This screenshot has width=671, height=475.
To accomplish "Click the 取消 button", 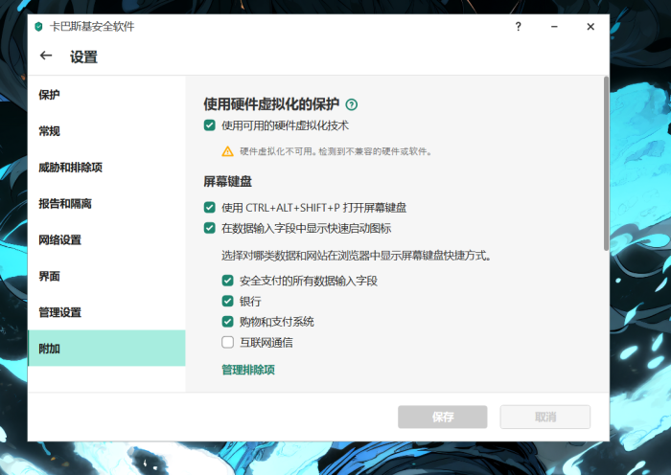I will tap(545, 417).
